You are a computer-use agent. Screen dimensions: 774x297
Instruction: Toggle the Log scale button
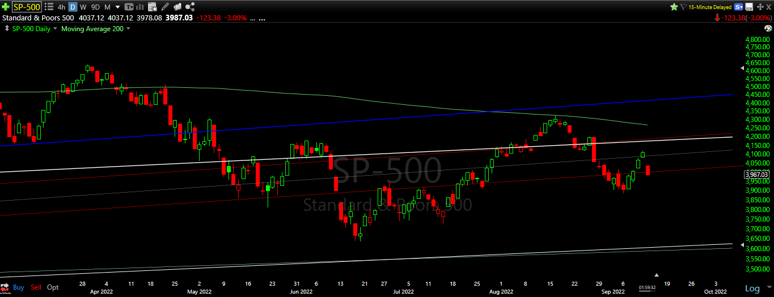click(752, 288)
